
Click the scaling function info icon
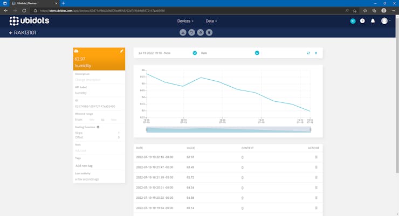point(98,127)
